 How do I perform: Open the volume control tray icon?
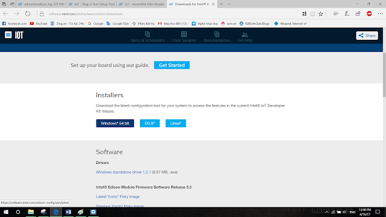(344, 212)
